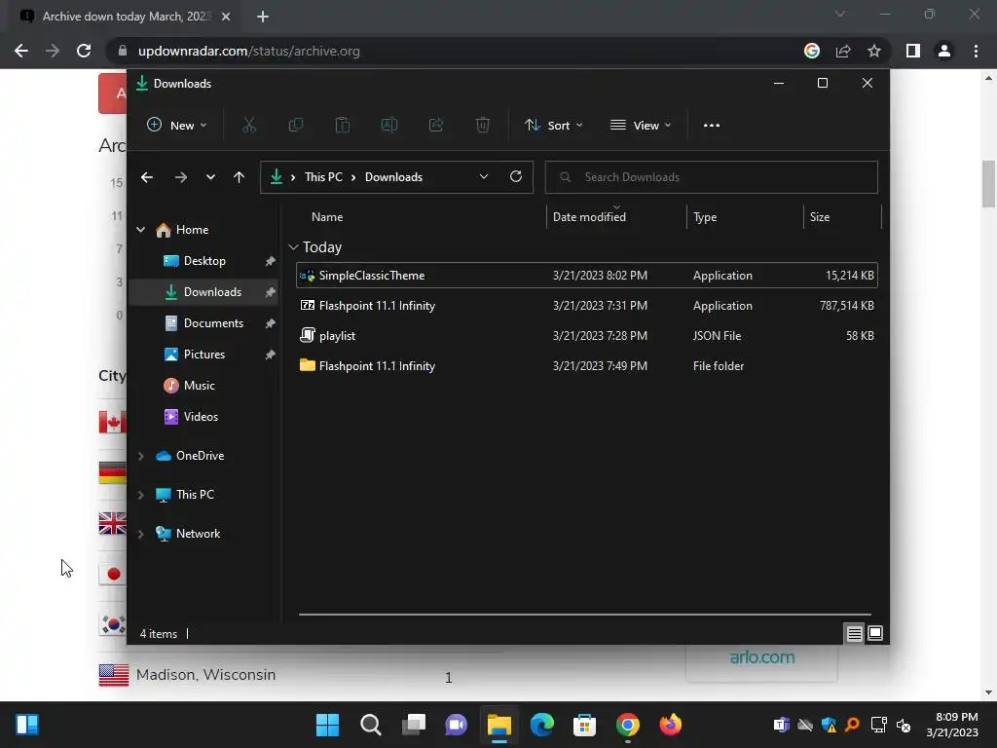Viewport: 997px width, 748px height.
Task: Go forward in File Explorer navigation
Action: [180, 177]
